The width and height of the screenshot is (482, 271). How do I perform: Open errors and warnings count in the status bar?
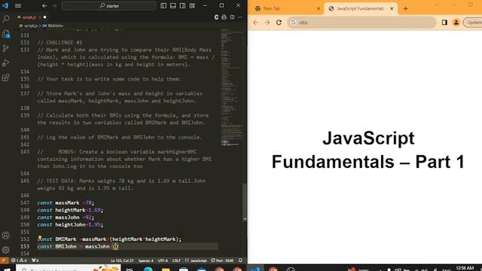(20, 260)
